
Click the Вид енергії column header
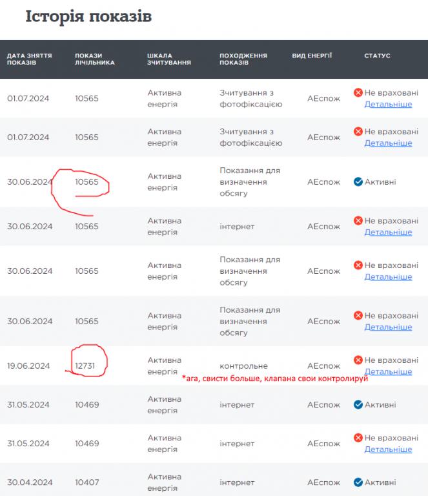(x=312, y=56)
